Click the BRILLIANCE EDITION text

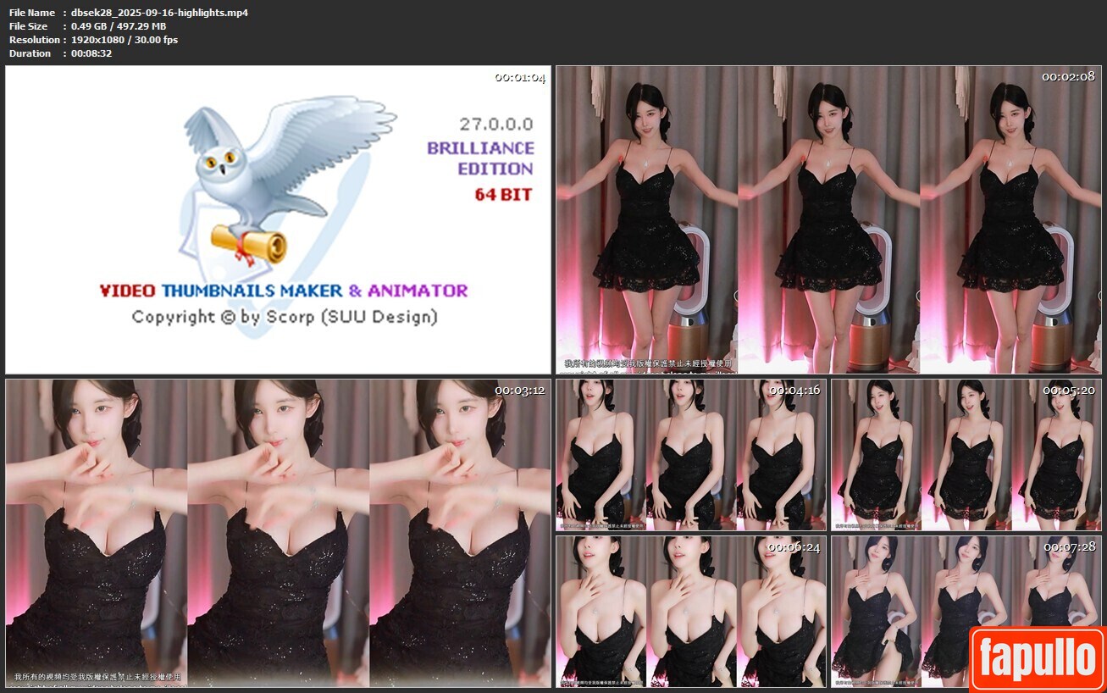[x=480, y=158]
